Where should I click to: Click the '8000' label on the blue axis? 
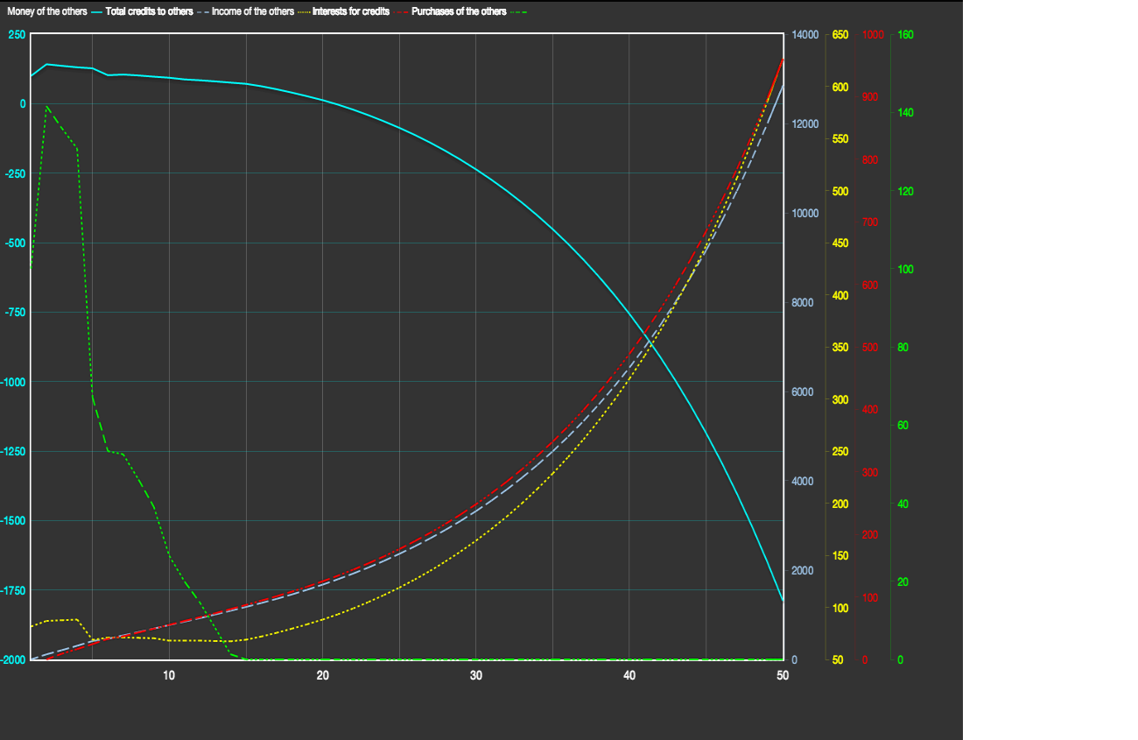pos(802,303)
